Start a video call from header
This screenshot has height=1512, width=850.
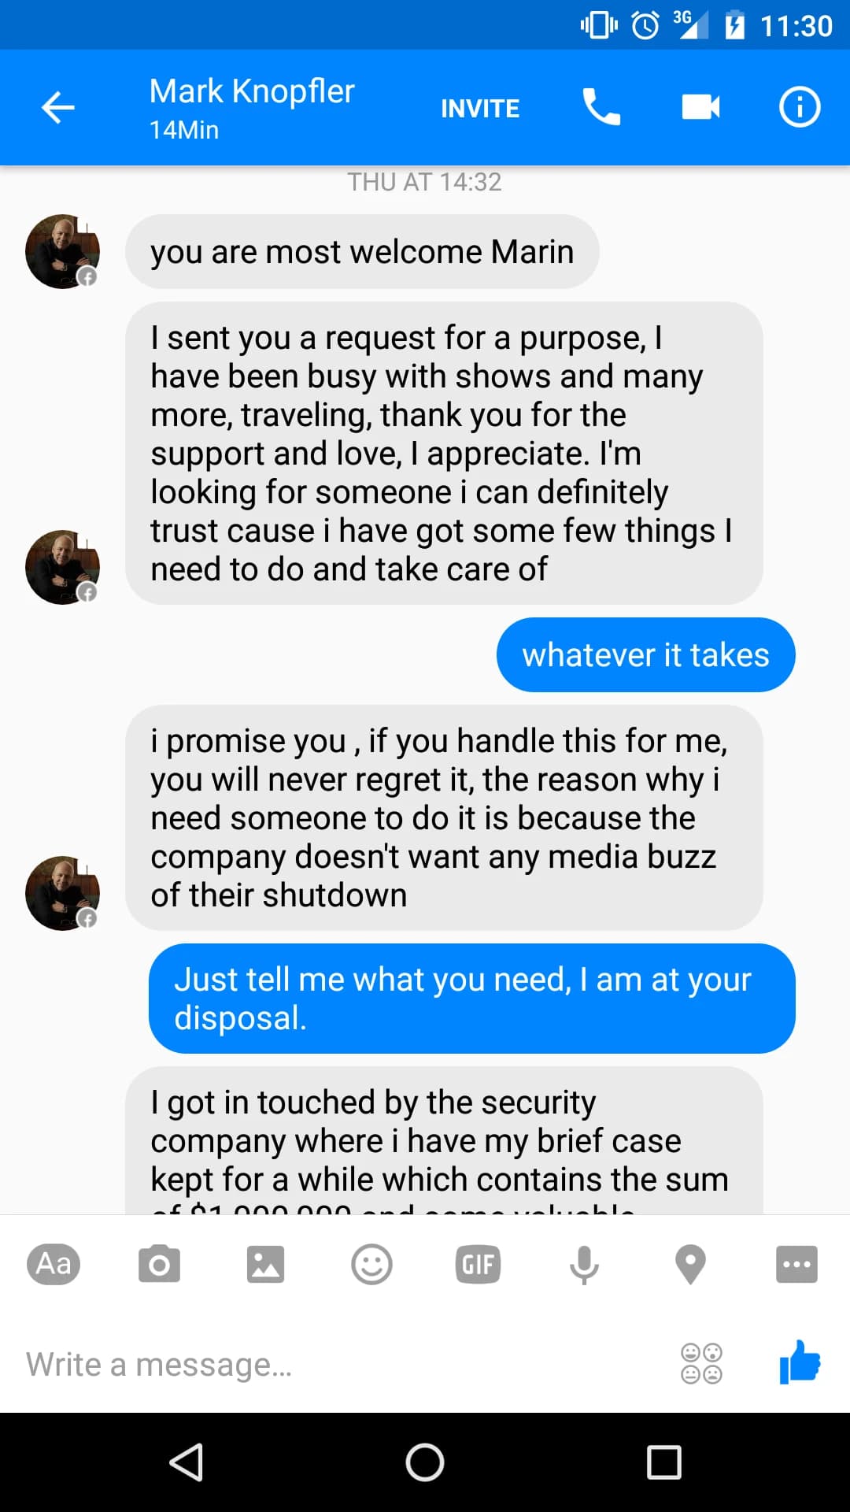click(x=700, y=107)
